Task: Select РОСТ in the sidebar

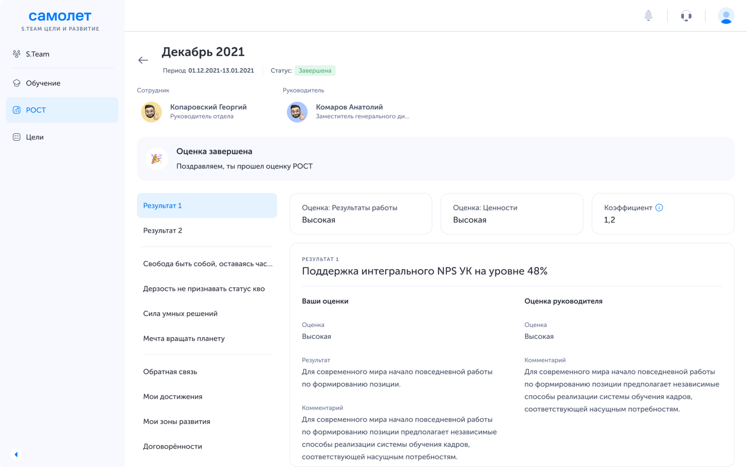Action: pos(36,110)
